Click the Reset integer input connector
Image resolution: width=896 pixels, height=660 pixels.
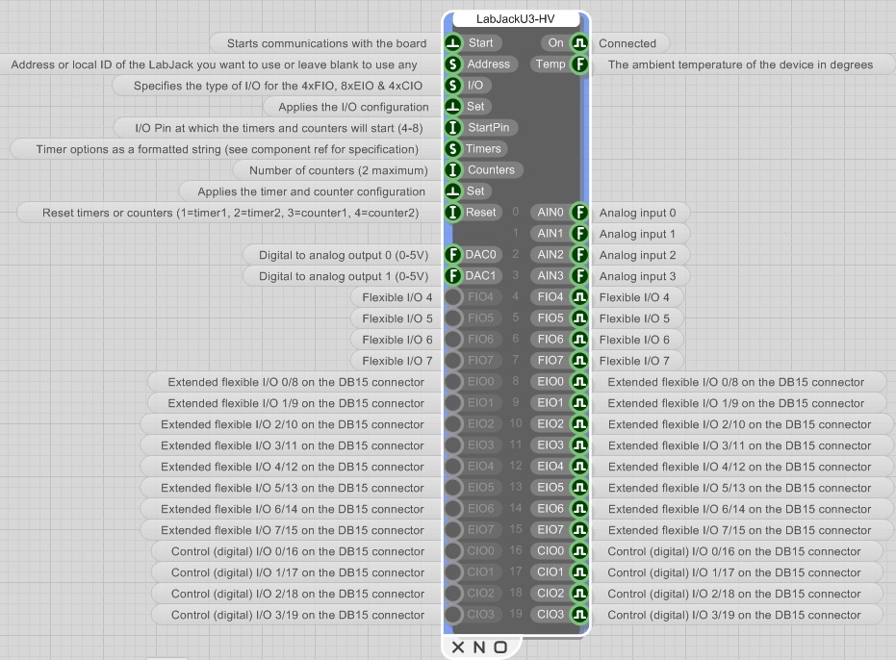tap(453, 212)
